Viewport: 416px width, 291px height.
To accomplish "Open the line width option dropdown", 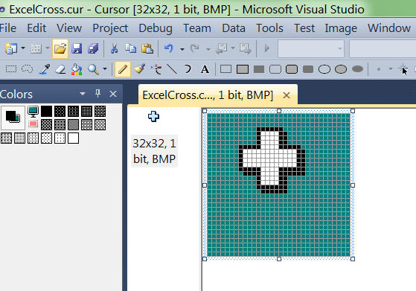I will [391, 69].
